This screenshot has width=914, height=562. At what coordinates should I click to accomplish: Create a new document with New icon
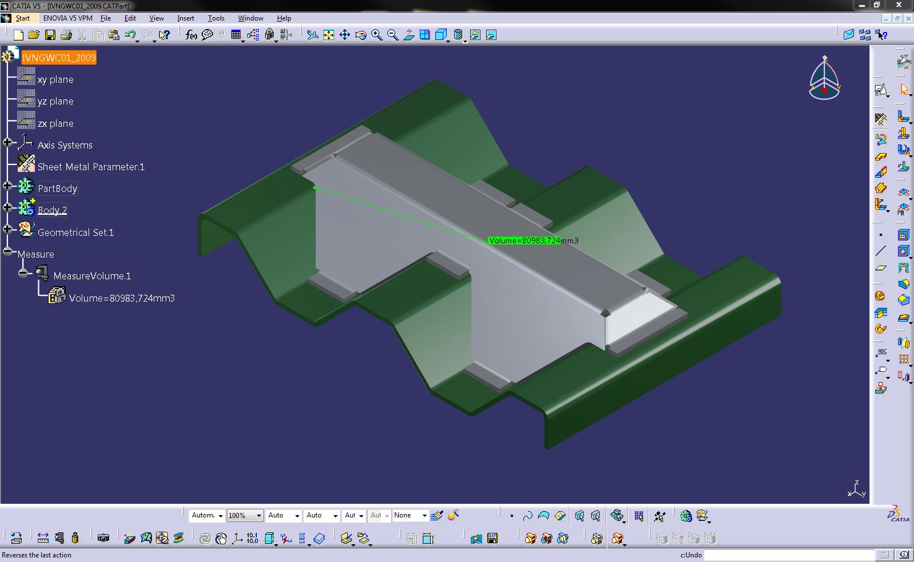click(18, 35)
